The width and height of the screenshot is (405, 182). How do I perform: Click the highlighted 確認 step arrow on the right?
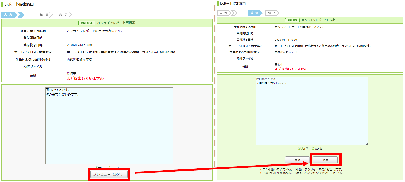[255, 13]
